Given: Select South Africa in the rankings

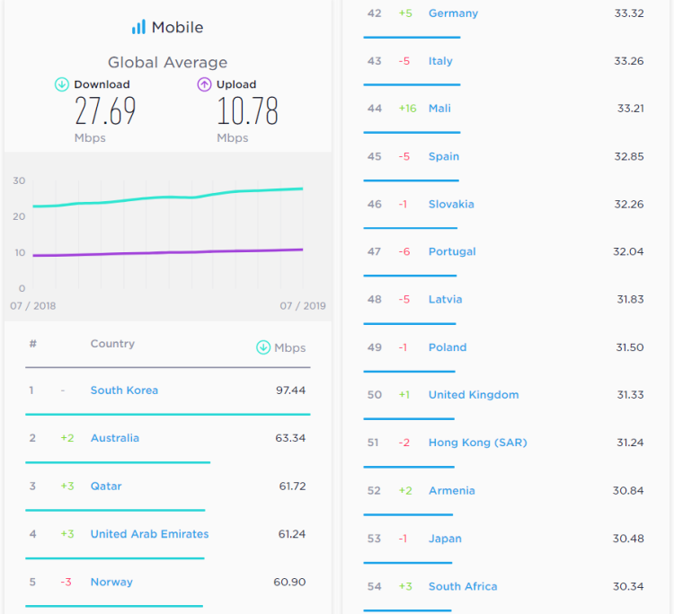Looking at the screenshot, I should pos(463,586).
